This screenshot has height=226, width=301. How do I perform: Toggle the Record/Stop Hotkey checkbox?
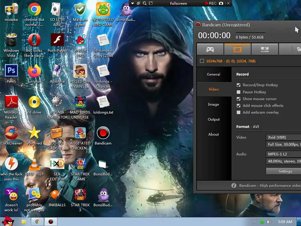238,85
